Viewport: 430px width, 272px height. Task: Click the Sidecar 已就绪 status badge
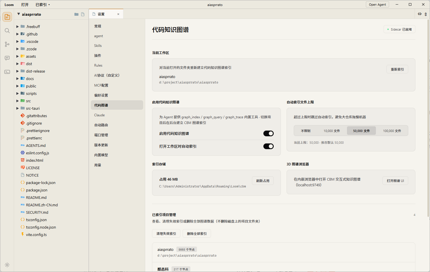(x=399, y=29)
